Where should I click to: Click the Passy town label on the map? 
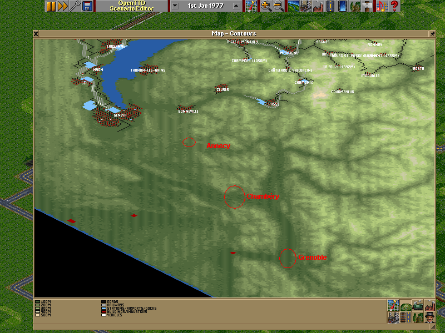274,104
